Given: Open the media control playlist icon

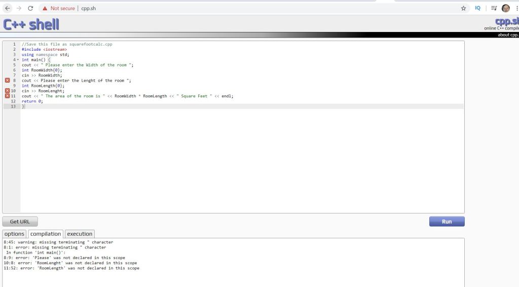Looking at the screenshot, I should click(493, 8).
